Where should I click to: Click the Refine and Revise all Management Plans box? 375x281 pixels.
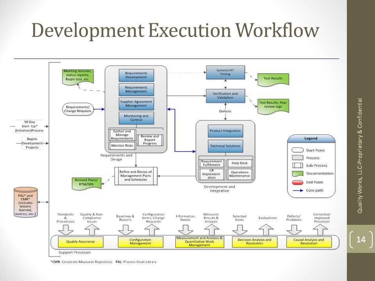[136, 176]
